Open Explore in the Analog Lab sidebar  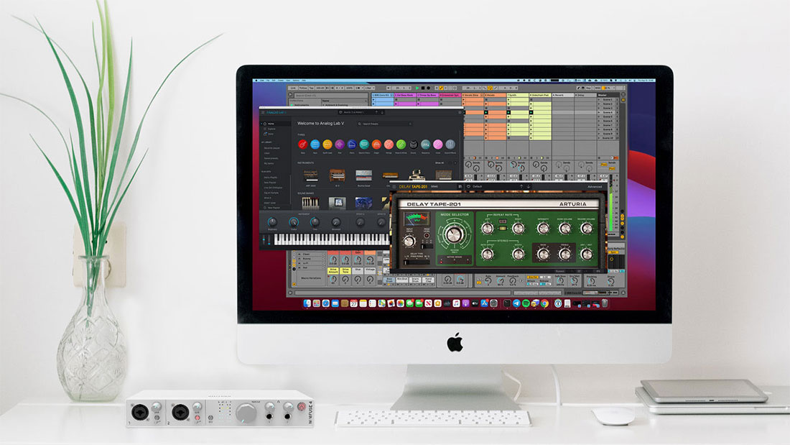tap(271, 129)
